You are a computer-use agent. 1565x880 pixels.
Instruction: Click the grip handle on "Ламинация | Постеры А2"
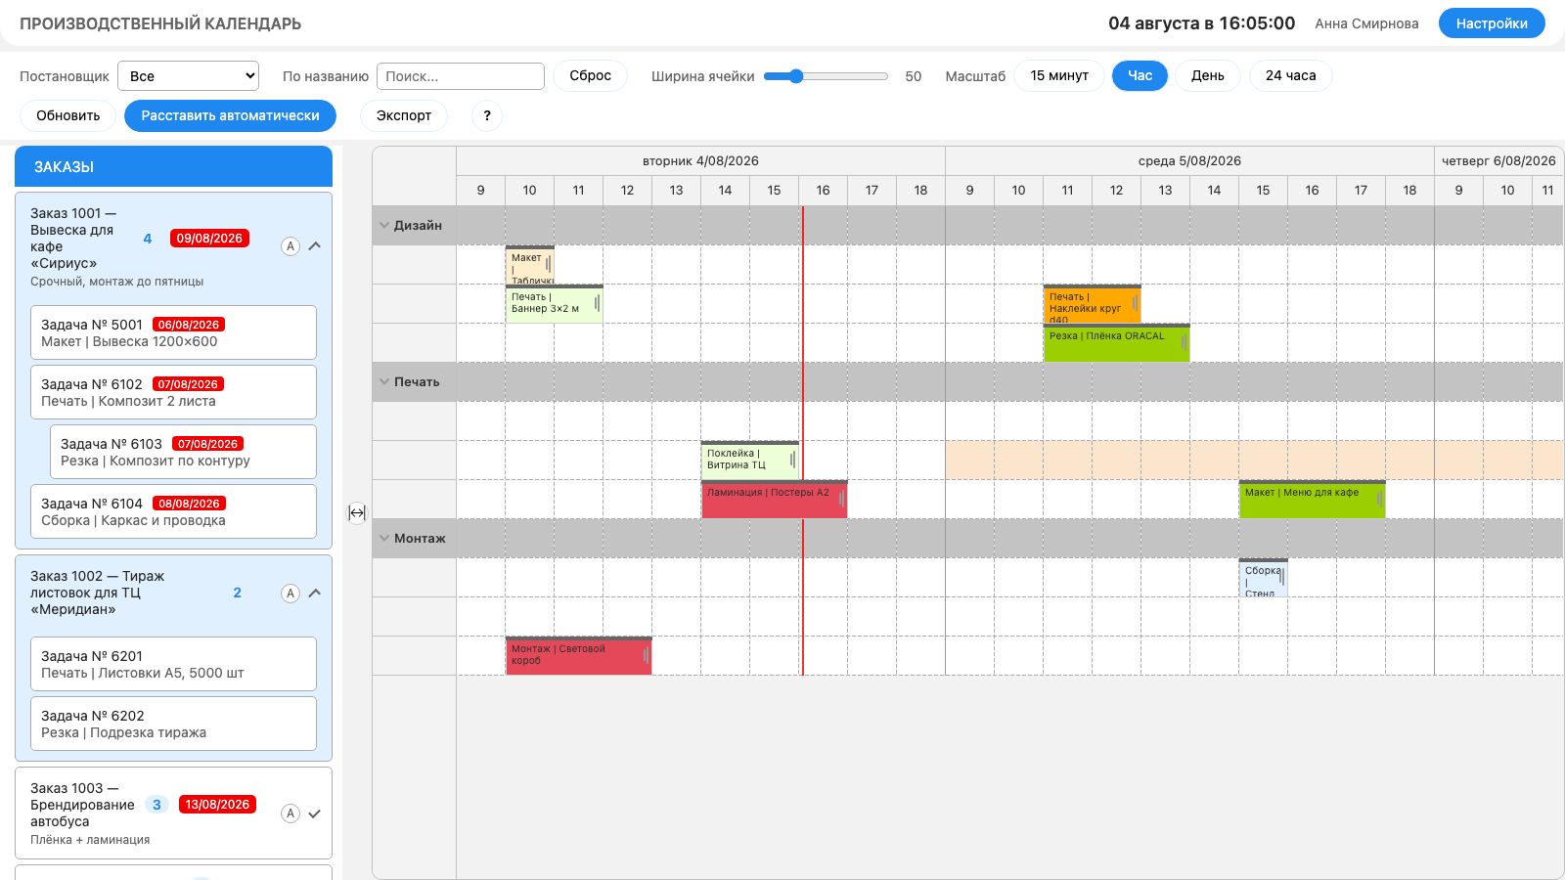tap(841, 499)
